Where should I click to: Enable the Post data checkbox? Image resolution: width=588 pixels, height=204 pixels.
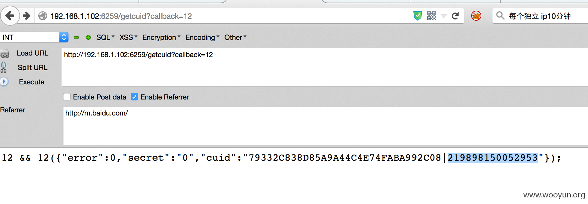click(67, 97)
